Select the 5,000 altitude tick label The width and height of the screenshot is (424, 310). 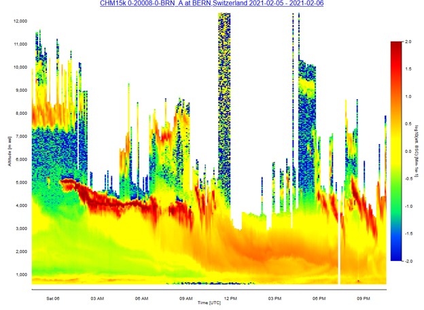pos(22,182)
